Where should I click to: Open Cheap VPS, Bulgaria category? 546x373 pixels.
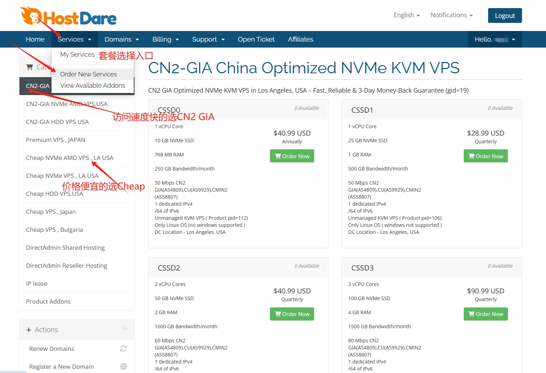(77, 230)
